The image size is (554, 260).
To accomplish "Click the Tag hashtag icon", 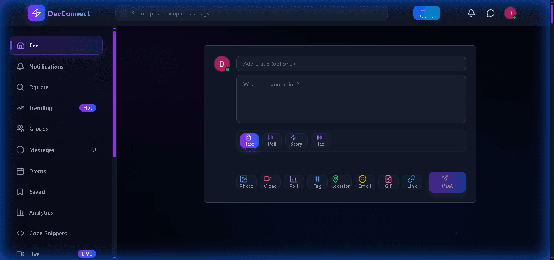I will [317, 179].
